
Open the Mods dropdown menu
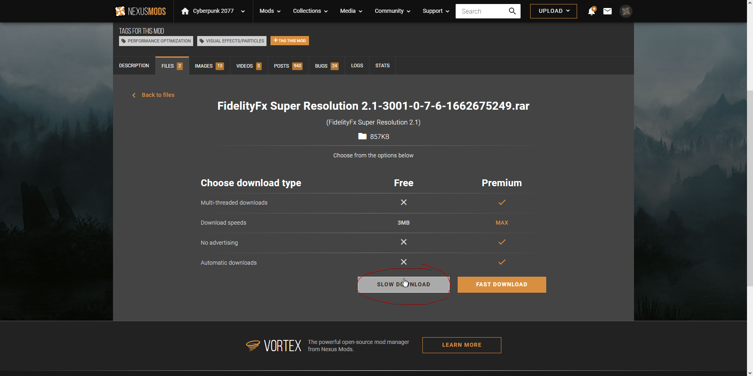coord(270,11)
